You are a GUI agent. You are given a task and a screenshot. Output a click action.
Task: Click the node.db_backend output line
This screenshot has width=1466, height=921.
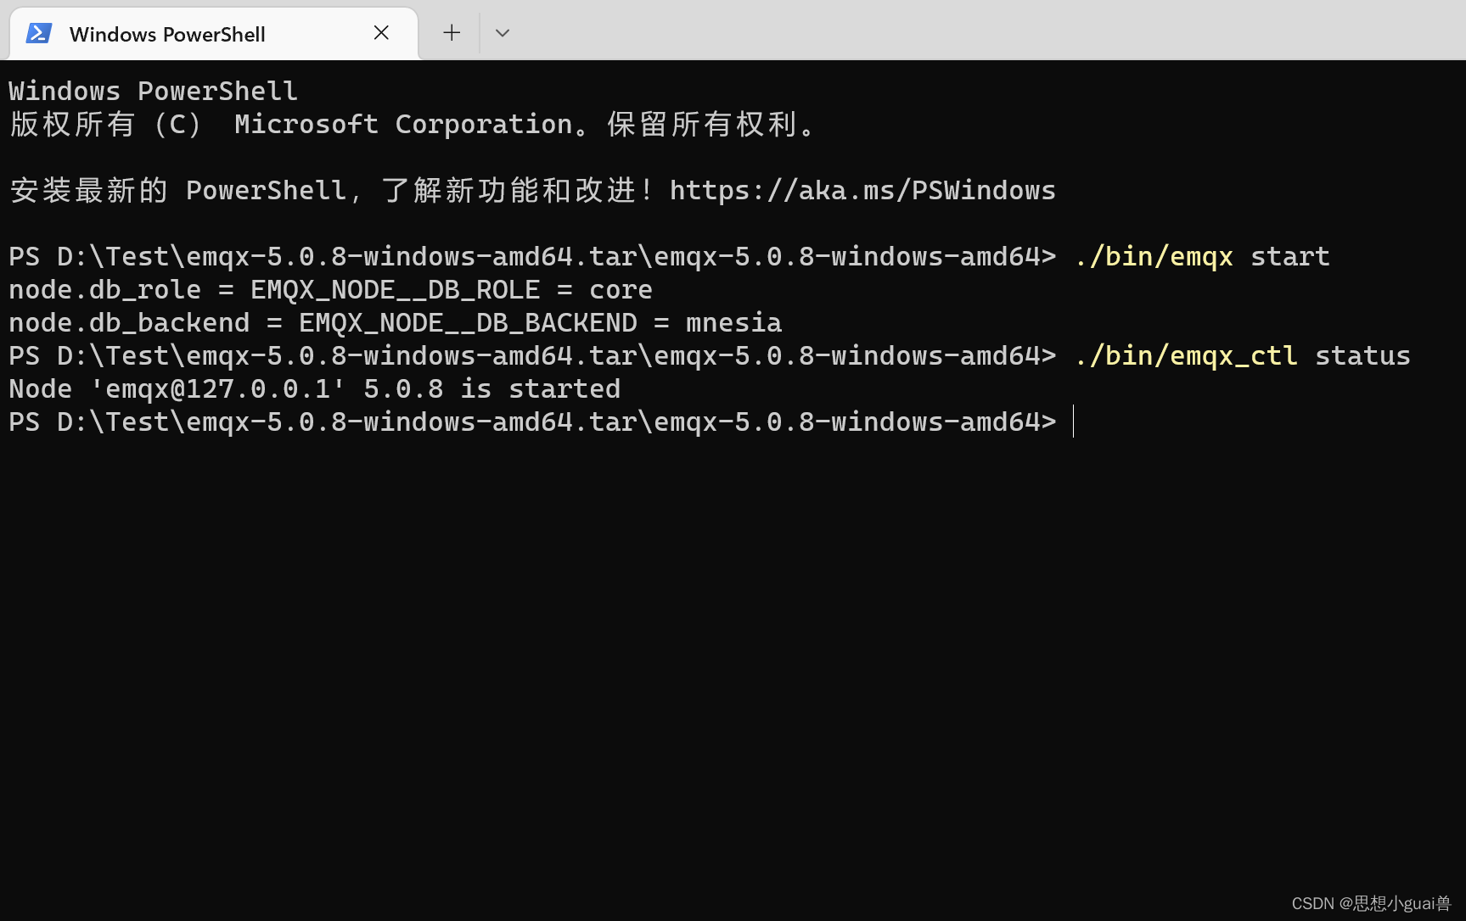point(394,322)
